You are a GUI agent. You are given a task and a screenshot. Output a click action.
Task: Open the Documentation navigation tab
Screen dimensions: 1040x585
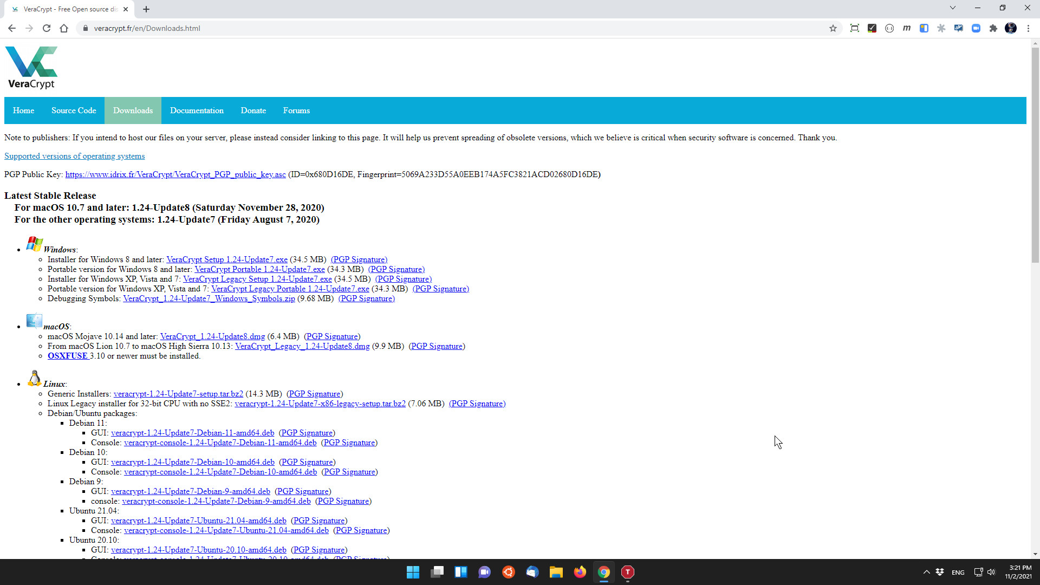click(197, 110)
